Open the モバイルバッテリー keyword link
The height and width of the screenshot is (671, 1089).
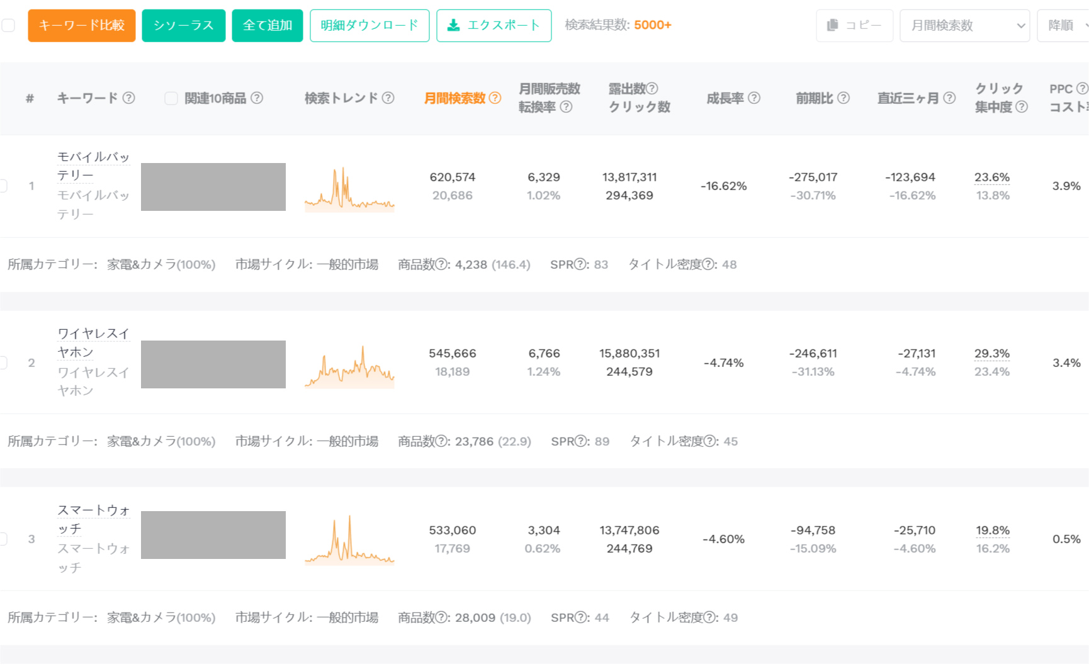[93, 166]
